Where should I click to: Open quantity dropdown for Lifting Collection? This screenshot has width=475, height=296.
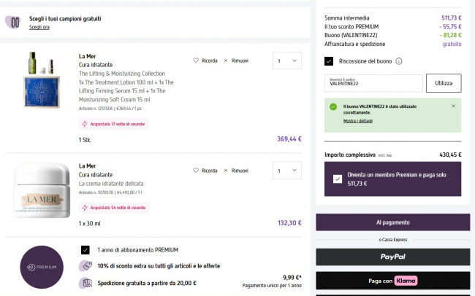pos(286,61)
